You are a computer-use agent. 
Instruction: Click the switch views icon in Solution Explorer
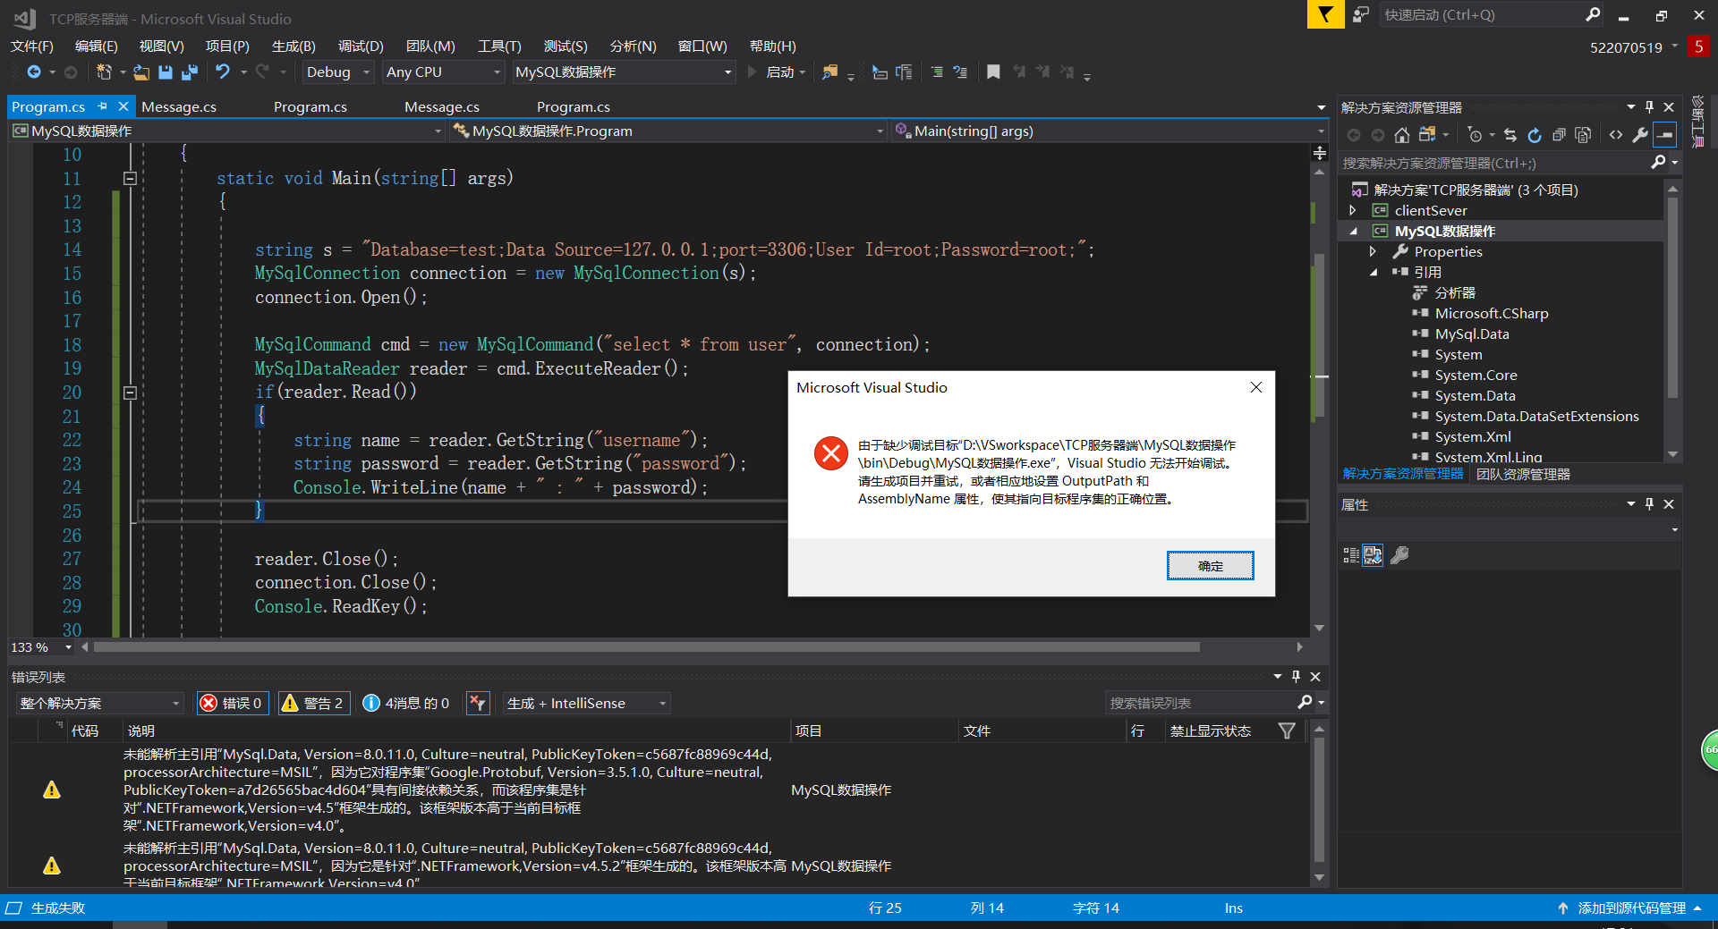pyautogui.click(x=1428, y=135)
